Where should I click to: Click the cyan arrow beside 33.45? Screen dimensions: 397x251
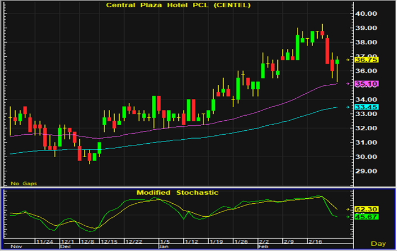pyautogui.click(x=348, y=107)
